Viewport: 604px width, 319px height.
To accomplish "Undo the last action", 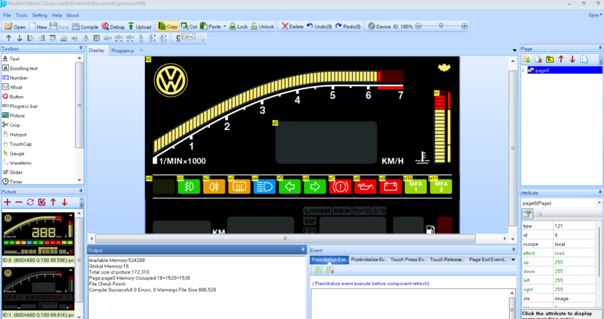I will (319, 27).
